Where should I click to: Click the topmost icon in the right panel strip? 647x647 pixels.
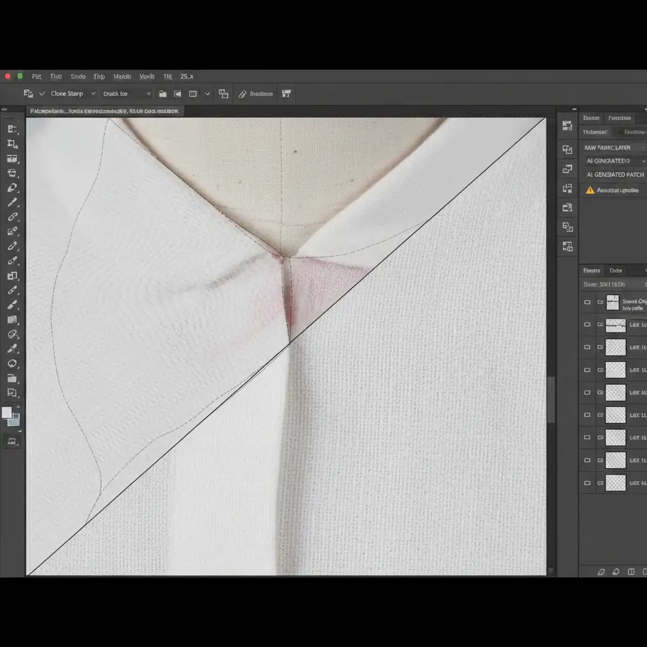coord(567,126)
